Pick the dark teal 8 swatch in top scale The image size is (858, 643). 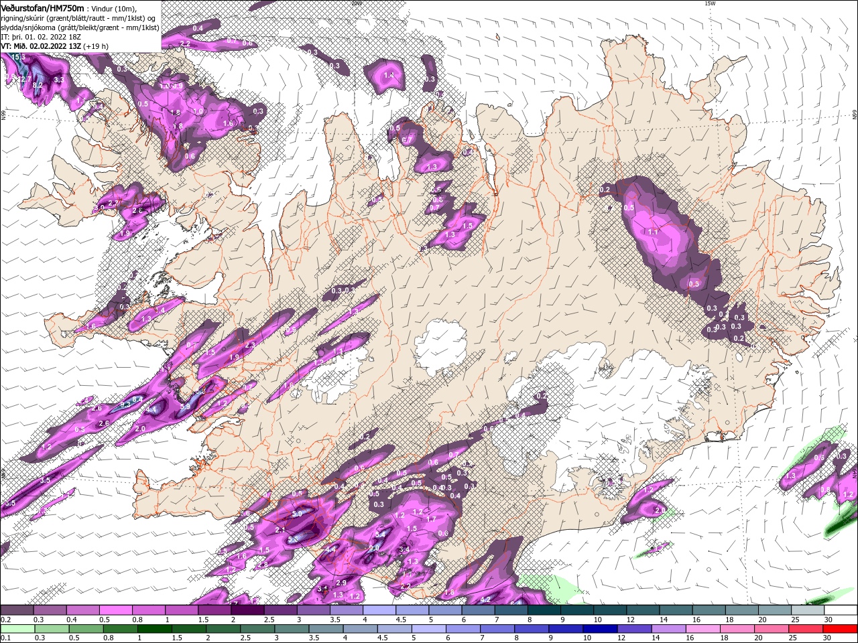(x=544, y=610)
